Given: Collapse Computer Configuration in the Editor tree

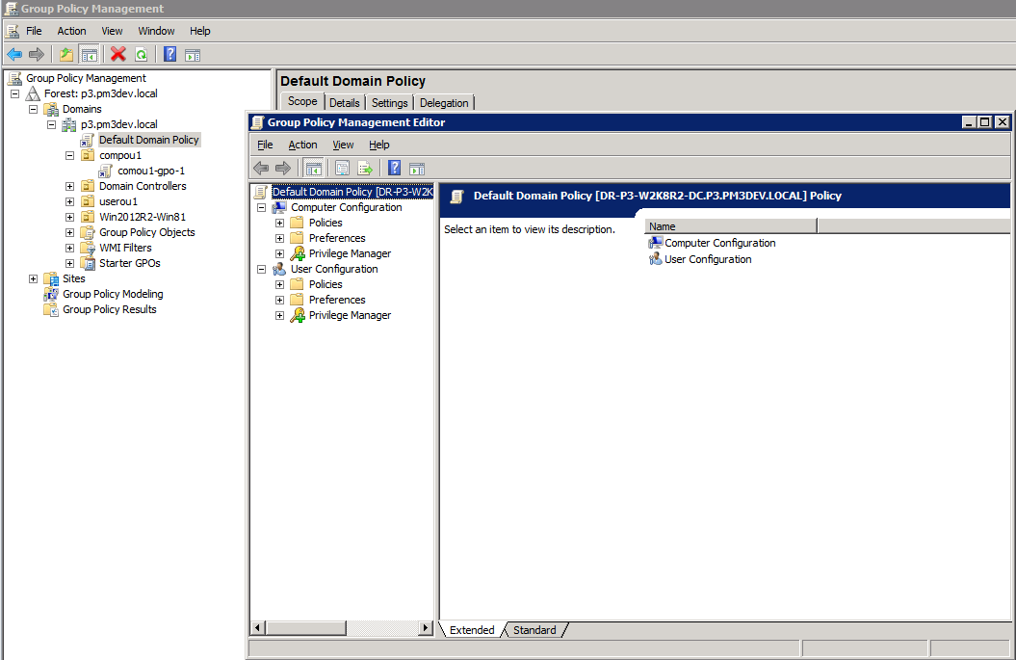Looking at the screenshot, I should (x=262, y=207).
